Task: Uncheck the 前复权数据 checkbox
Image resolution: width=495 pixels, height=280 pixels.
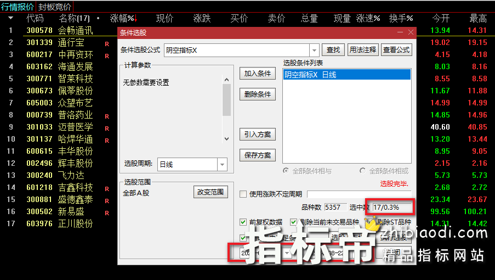Action: [243, 222]
